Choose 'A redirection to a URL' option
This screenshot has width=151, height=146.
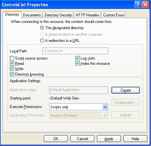click(42, 41)
